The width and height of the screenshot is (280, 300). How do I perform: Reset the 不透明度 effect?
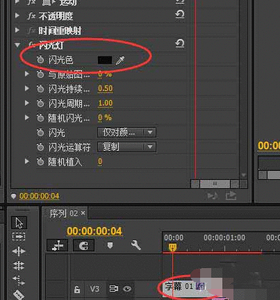[180, 14]
